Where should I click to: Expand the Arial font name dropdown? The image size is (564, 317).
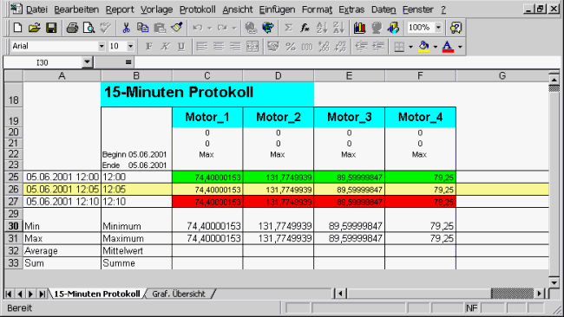[x=102, y=46]
